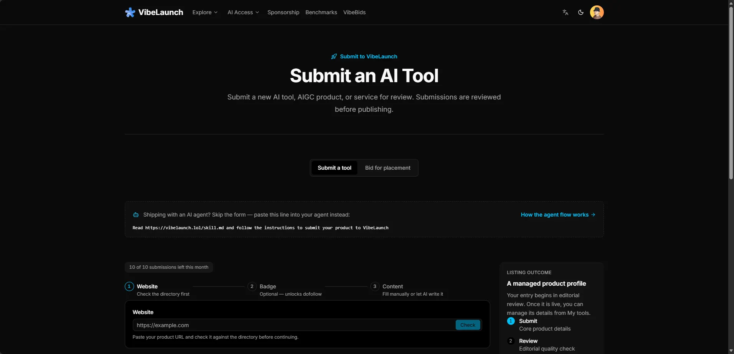Viewport: 734px width, 354px height.
Task: Click the page's vertical scrollbar thumb
Action: coord(731,92)
